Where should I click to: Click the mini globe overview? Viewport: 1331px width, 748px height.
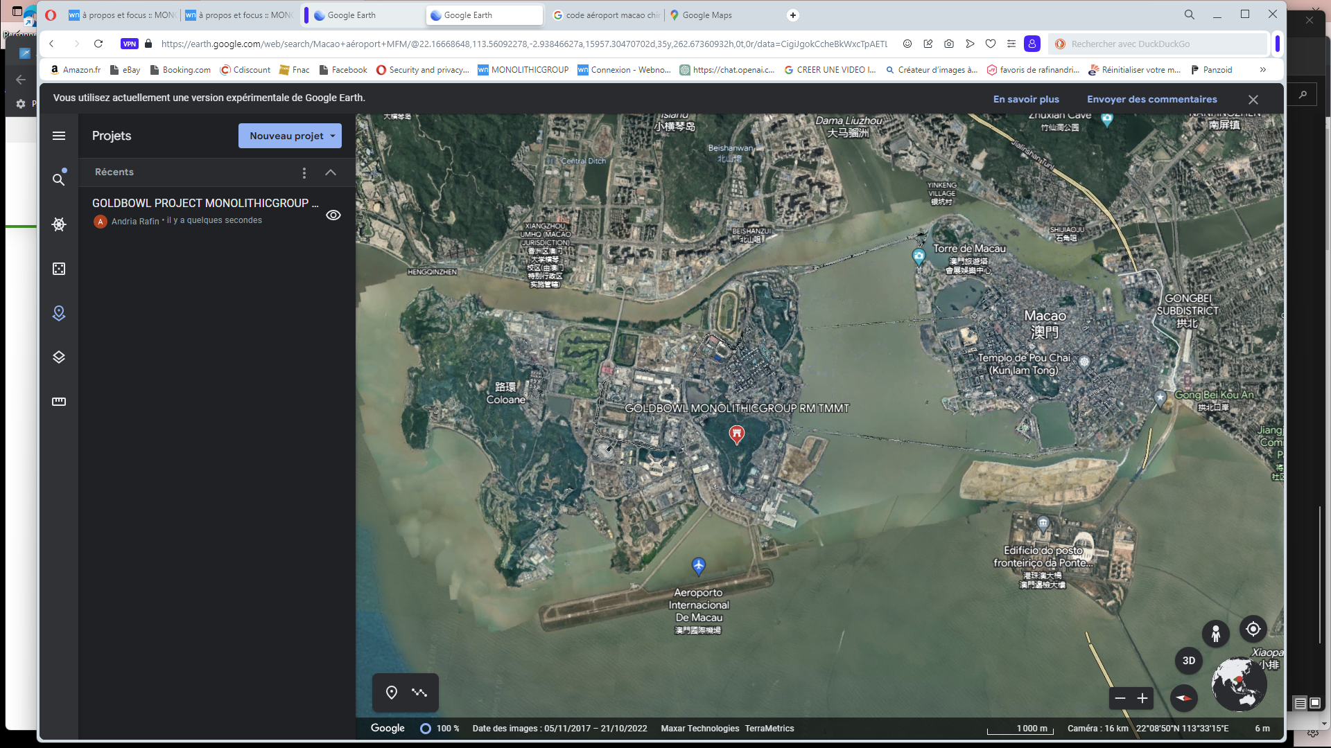[x=1239, y=684]
